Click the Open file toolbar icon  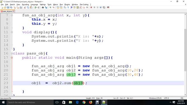click(5, 7)
